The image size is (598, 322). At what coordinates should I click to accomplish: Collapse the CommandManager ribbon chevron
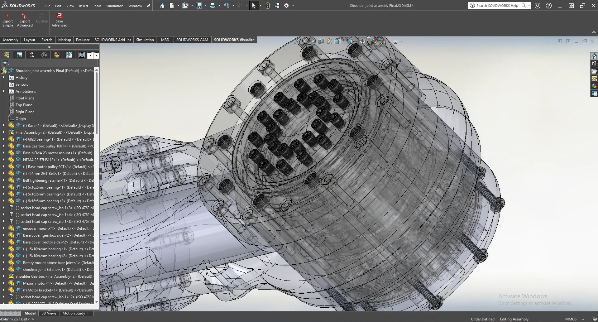click(x=594, y=32)
